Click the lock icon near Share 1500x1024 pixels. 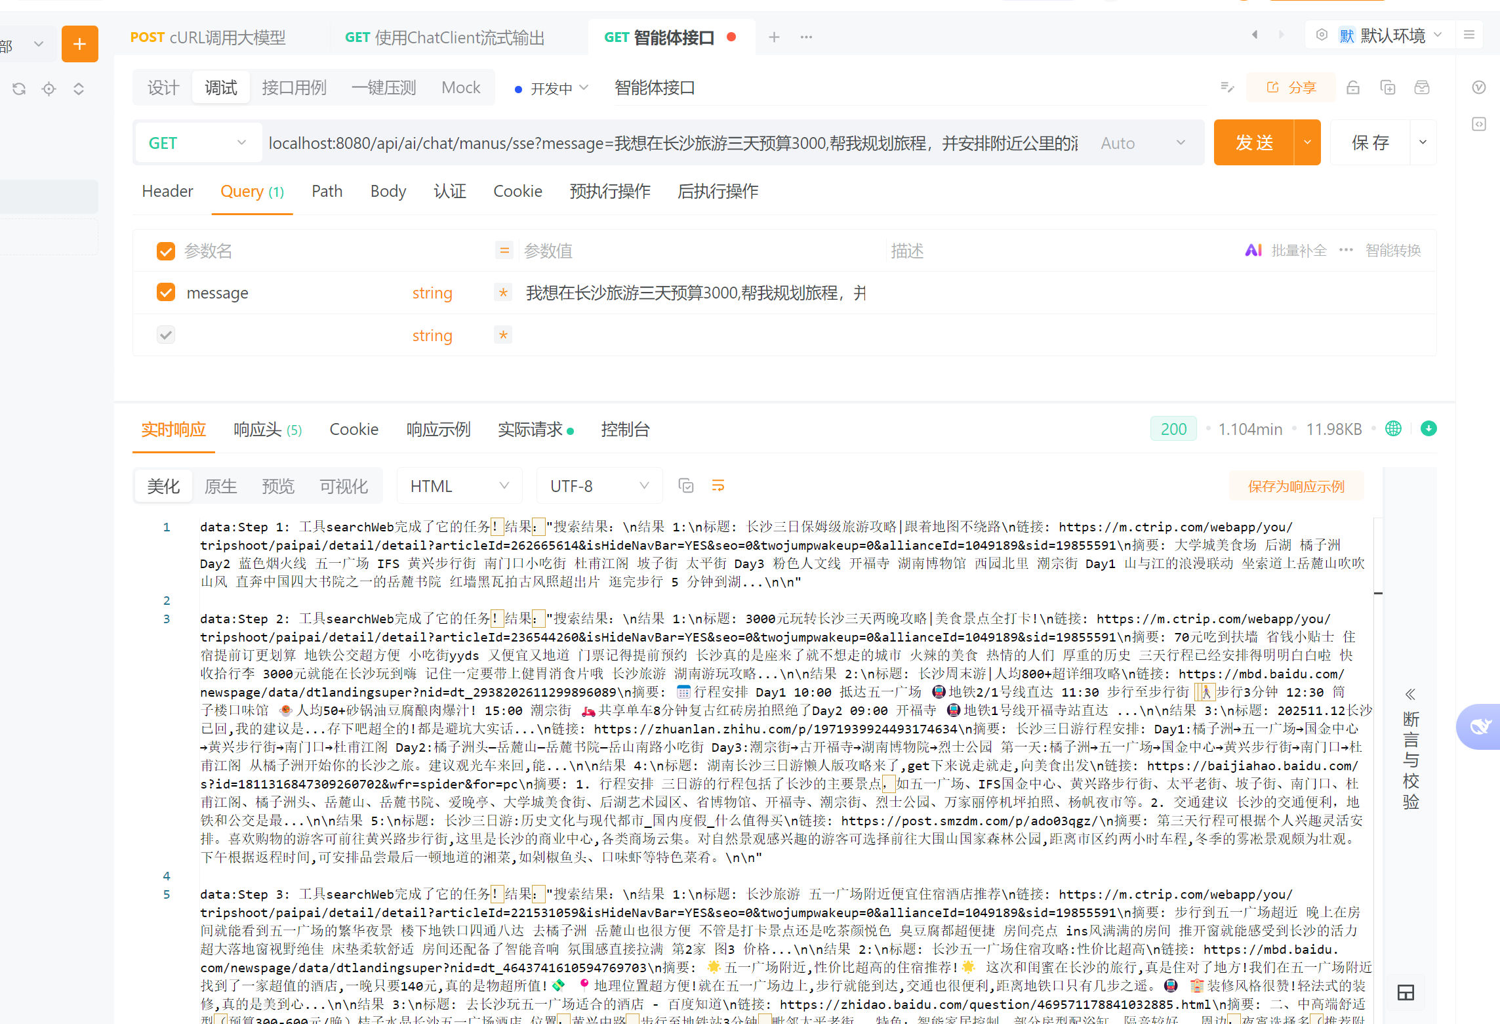tap(1352, 87)
